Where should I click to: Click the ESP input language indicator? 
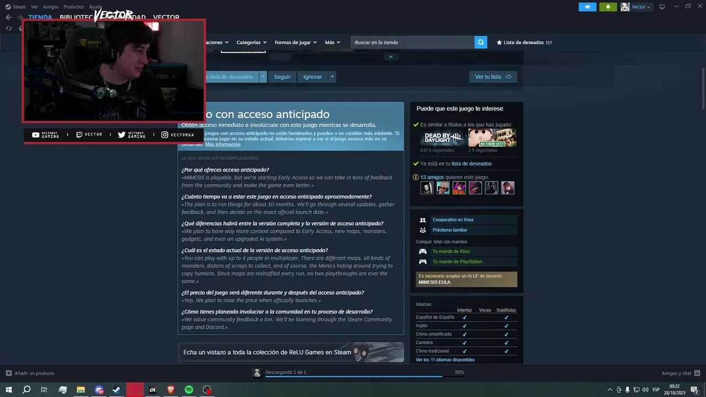pyautogui.click(x=656, y=390)
